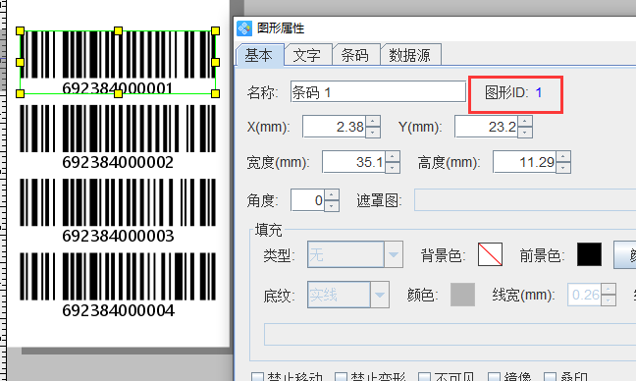Click the Y(mm) value field
This screenshot has height=381, width=636.
tap(486, 127)
